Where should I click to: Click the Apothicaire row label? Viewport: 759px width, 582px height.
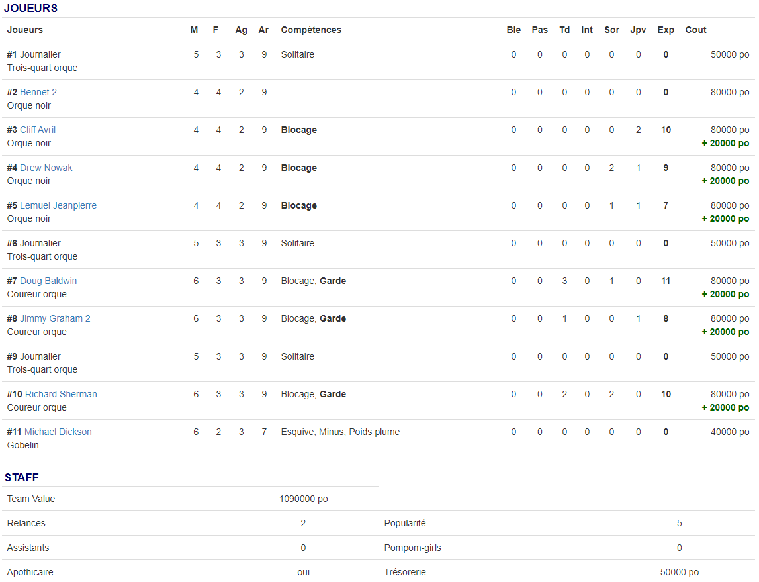coord(30,572)
